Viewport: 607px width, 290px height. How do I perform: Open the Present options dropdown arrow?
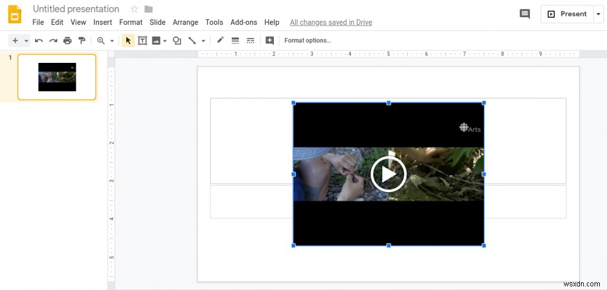coord(598,14)
